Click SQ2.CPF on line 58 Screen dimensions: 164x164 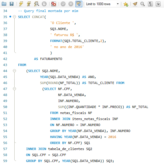tap(59, 155)
